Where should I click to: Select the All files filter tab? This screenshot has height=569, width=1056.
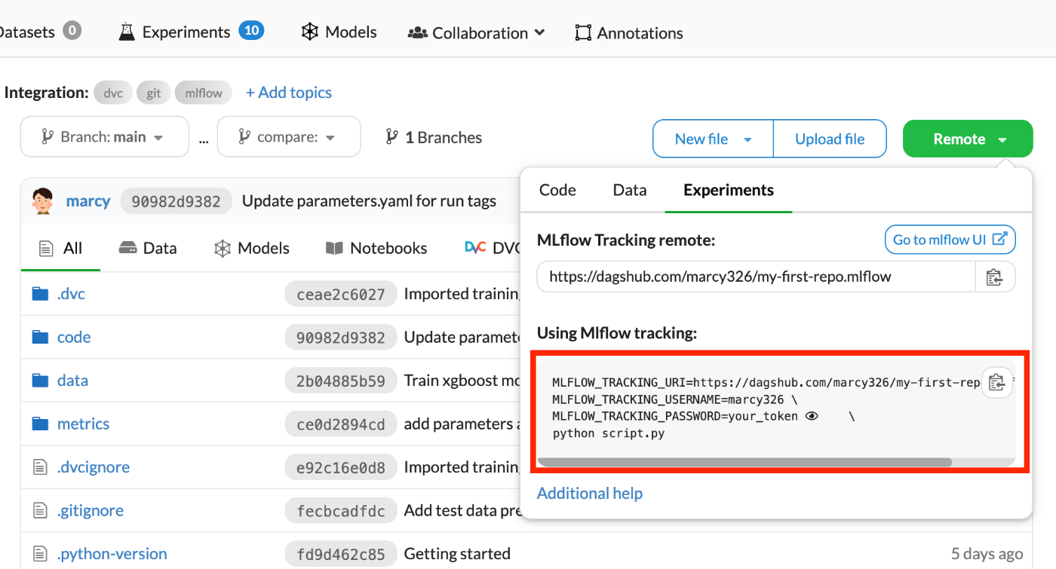click(x=60, y=248)
